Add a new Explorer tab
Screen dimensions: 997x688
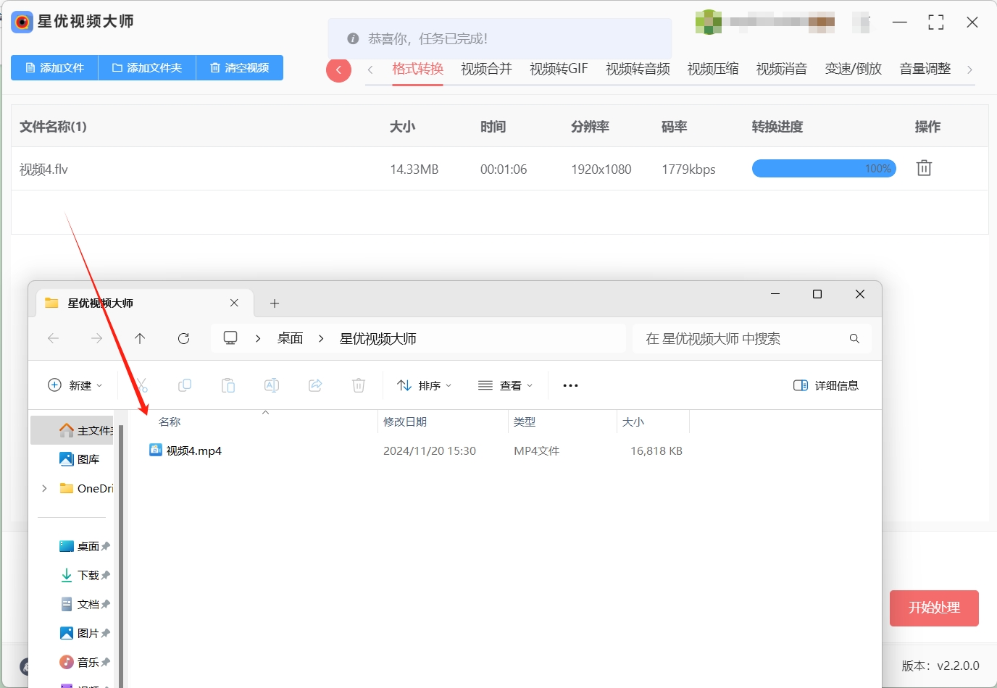tap(275, 303)
